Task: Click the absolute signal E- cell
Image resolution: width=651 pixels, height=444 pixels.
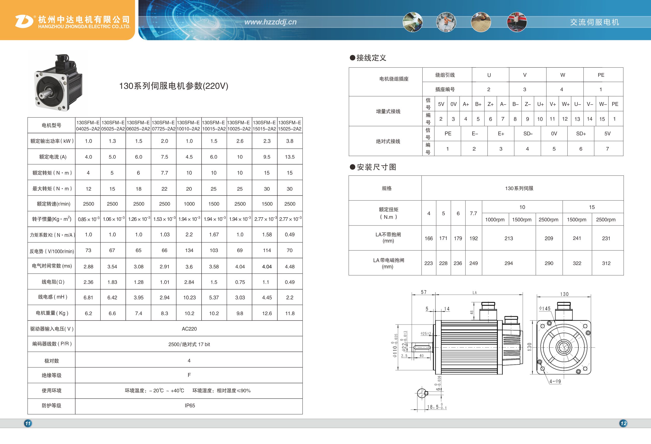Action: pyautogui.click(x=474, y=134)
